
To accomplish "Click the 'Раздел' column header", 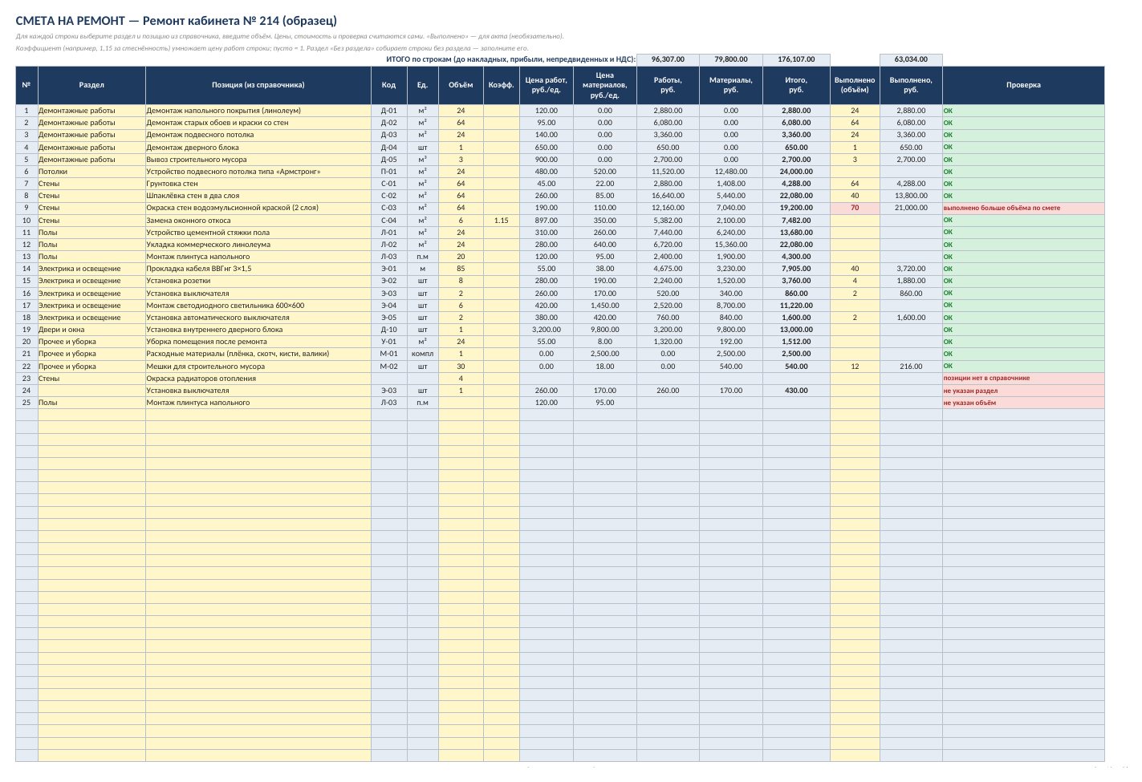I will (91, 85).
